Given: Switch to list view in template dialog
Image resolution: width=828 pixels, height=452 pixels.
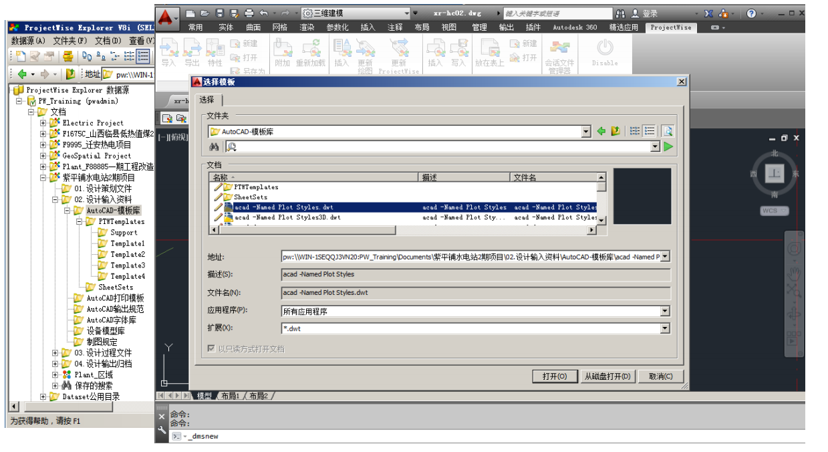Looking at the screenshot, I should click(635, 132).
